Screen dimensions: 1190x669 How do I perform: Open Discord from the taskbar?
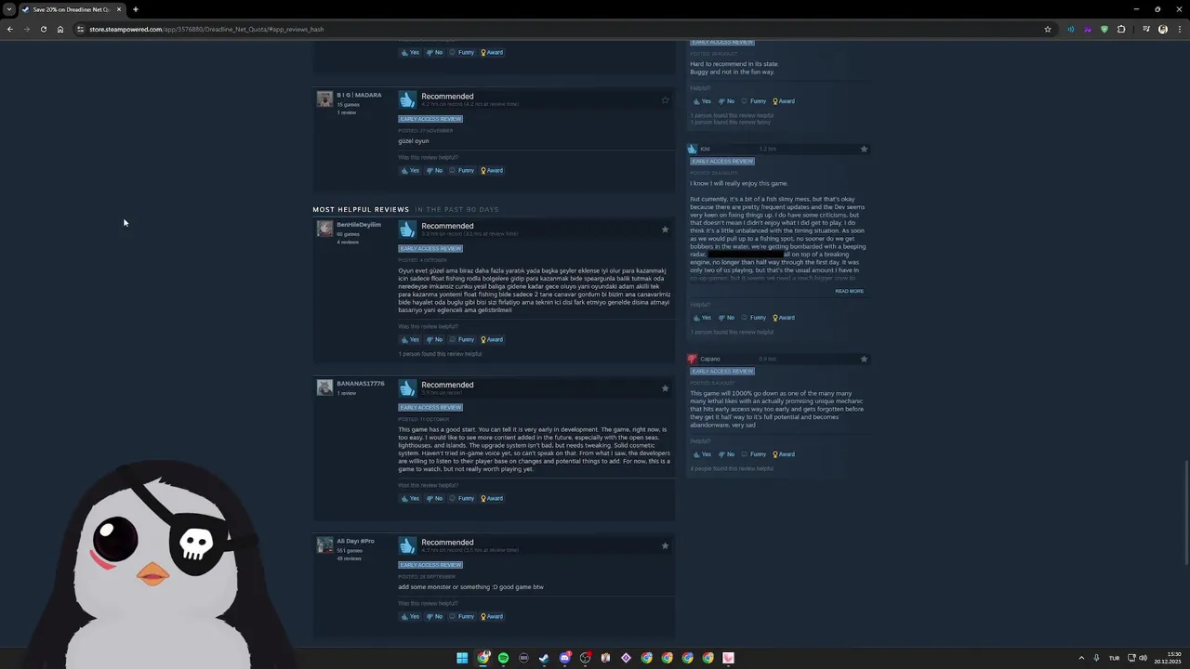[x=564, y=658]
